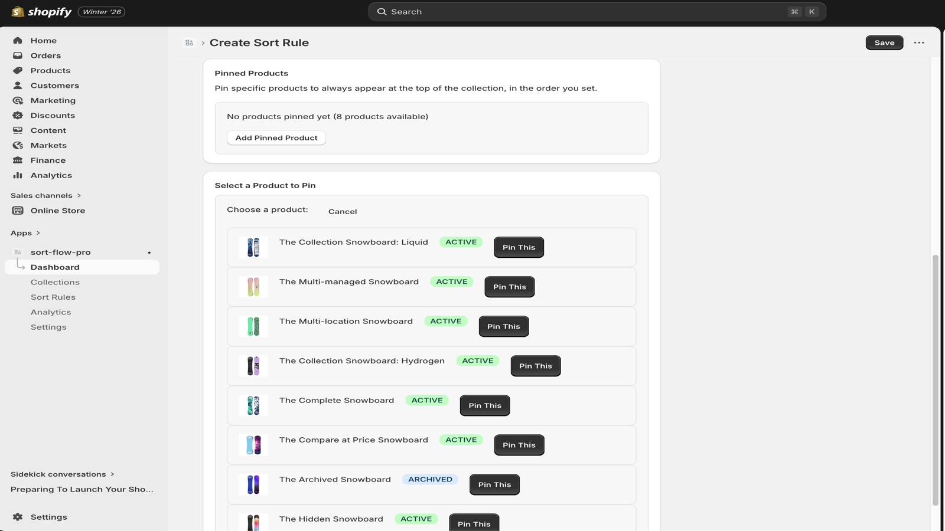Select the Orders icon in the sidebar
Screen dimensions: 945x531
pos(18,55)
